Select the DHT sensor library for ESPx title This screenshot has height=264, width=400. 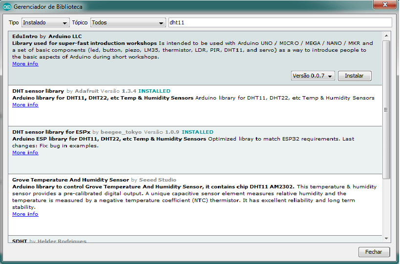51,132
